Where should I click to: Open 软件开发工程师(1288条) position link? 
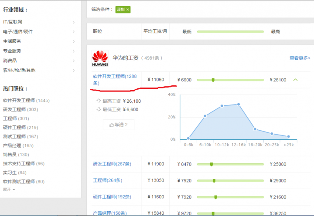coord(115,80)
